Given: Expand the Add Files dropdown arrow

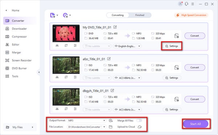Looking at the screenshot, I should pos(57,15).
